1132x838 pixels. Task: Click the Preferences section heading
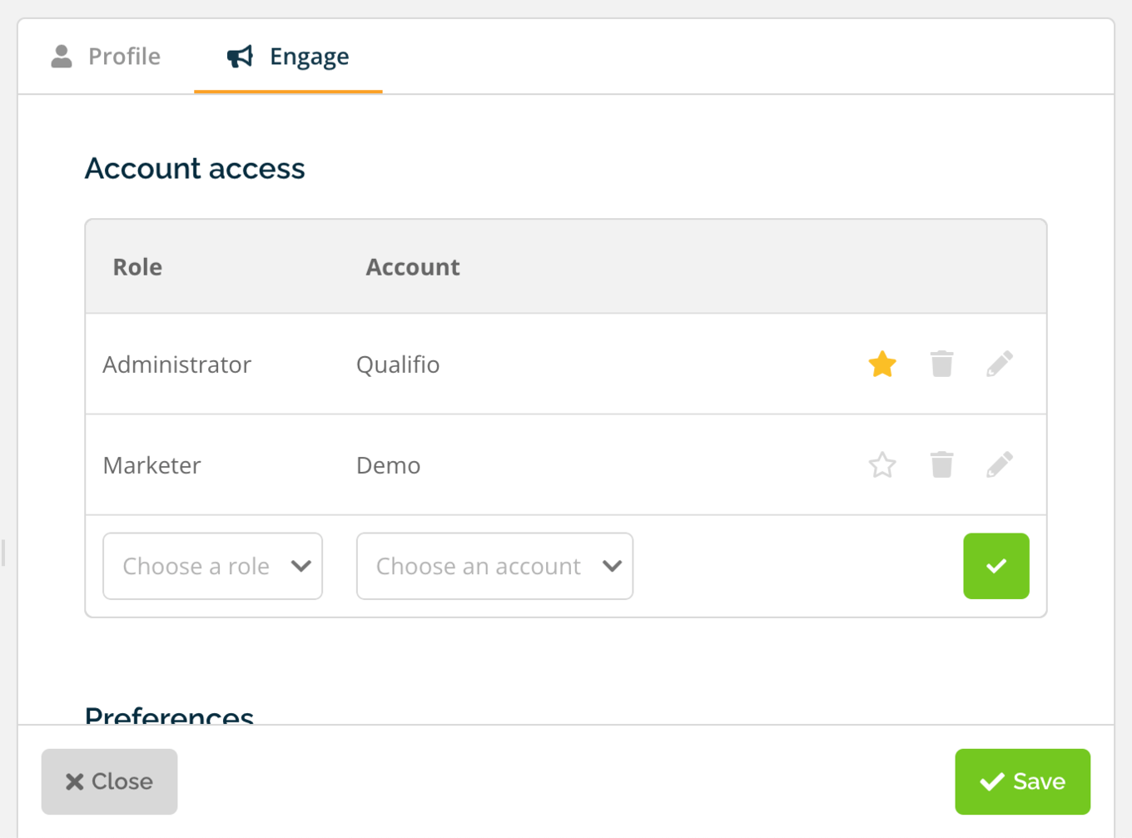[169, 714]
